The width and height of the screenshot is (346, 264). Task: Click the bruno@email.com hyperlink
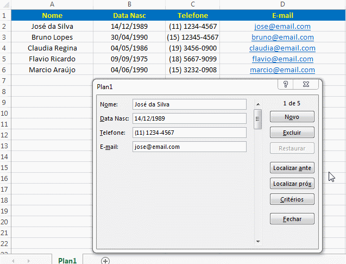282,37
